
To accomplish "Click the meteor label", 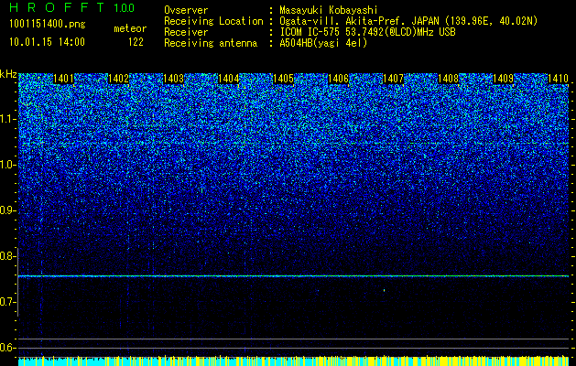I will 130,28.
